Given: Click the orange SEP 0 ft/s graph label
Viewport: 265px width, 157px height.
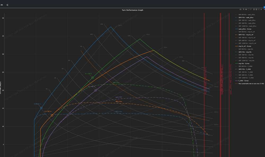Looking at the screenshot, I should point(119,101).
